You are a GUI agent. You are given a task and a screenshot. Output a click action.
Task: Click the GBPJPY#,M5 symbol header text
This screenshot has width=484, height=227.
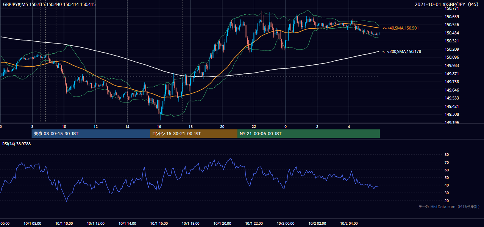coord(49,5)
